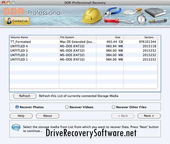Screen dimensions: 170x144
Task: Click the red screwdriver icon
Action: point(118,21)
